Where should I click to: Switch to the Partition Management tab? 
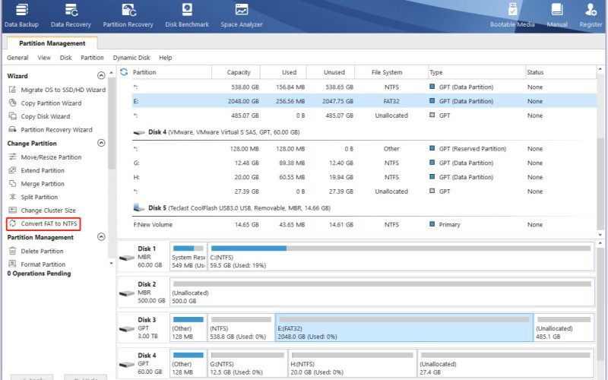[x=52, y=43]
